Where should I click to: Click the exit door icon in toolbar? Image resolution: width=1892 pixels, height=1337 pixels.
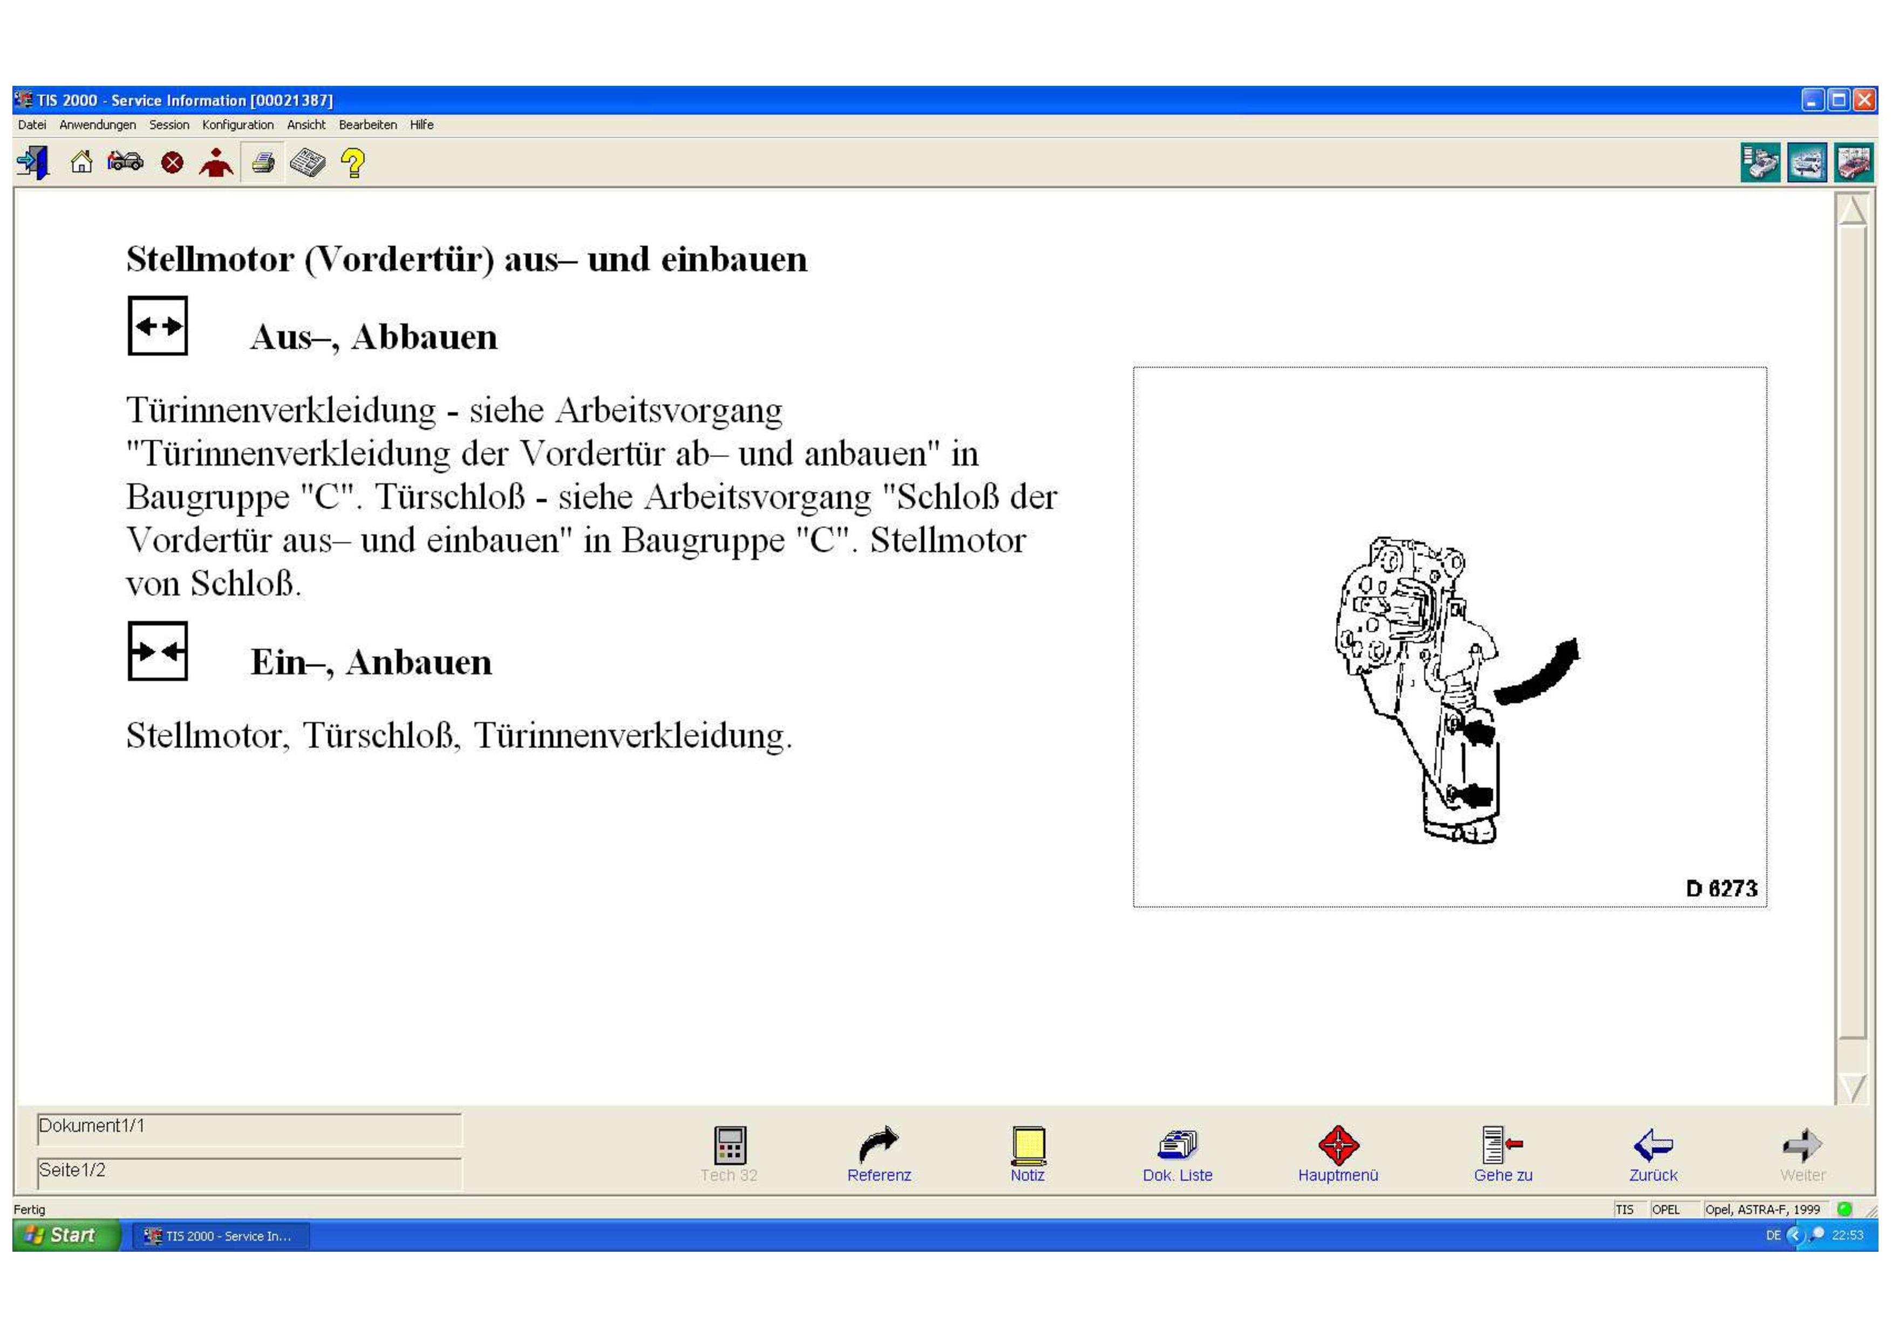click(33, 162)
